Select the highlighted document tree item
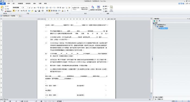Screen dimensions: 190x102 pos(164,28)
